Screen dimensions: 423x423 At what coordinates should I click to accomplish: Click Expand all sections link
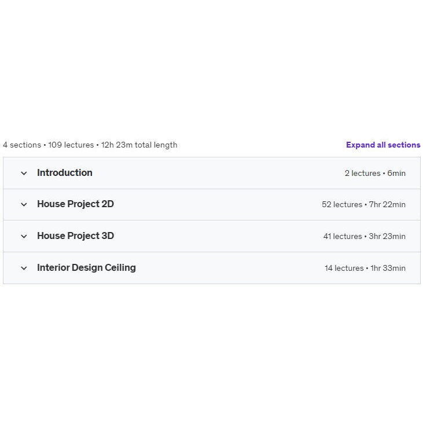[x=383, y=145]
